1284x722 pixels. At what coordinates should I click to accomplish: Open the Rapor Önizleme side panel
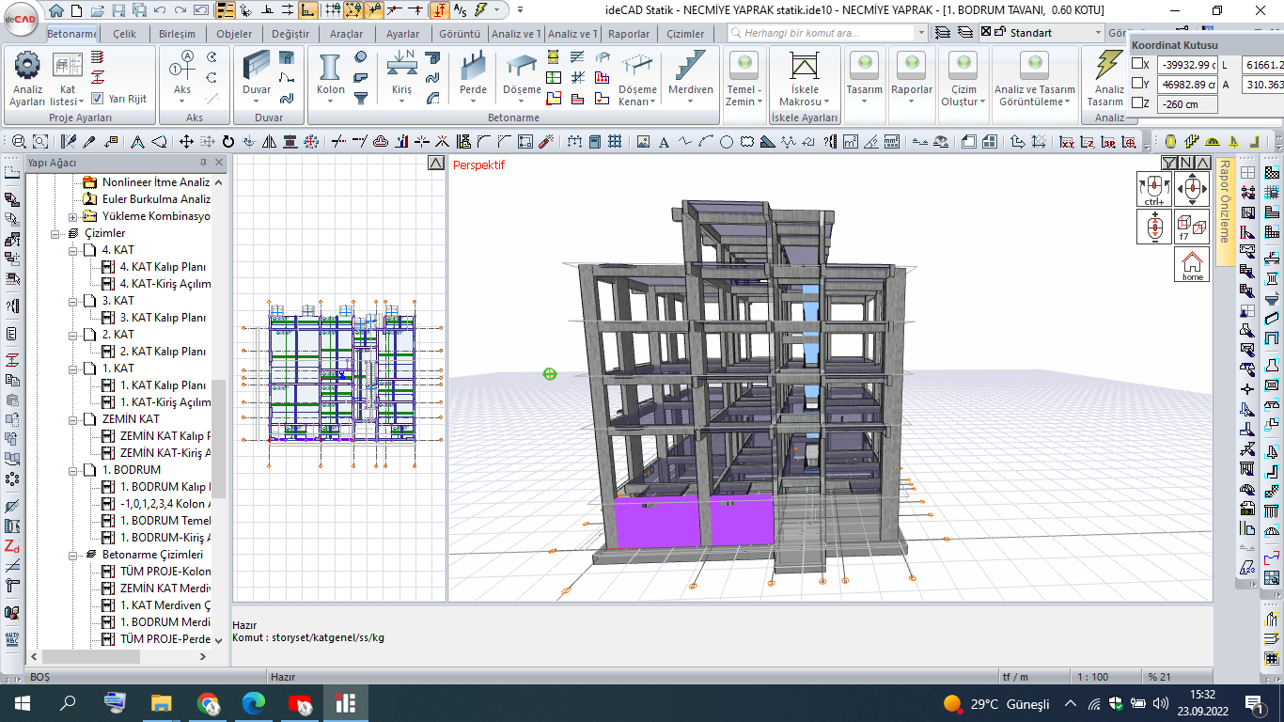(1224, 212)
